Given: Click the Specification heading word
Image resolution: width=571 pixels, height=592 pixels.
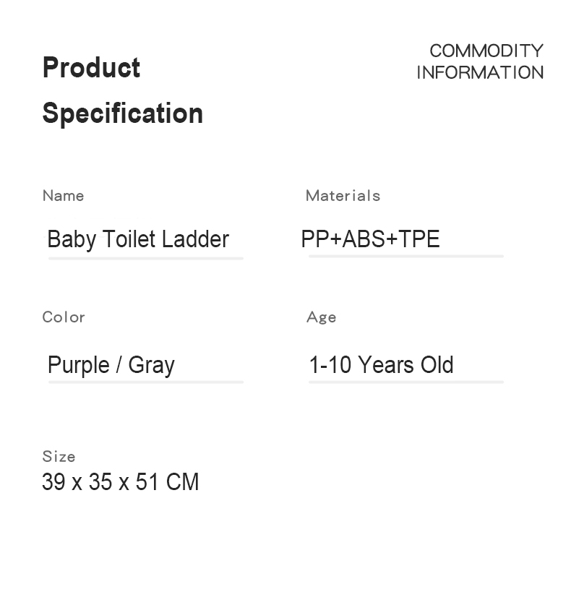Looking at the screenshot, I should [122, 113].
